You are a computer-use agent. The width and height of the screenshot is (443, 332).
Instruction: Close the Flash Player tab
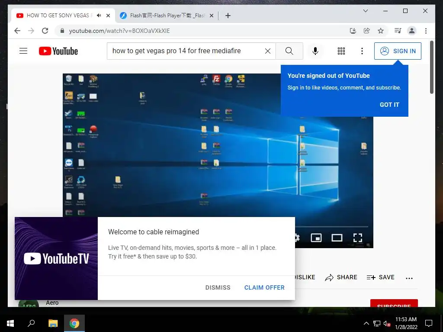211,16
